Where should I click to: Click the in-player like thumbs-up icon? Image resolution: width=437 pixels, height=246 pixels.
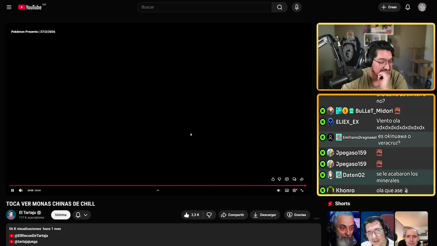(273, 179)
